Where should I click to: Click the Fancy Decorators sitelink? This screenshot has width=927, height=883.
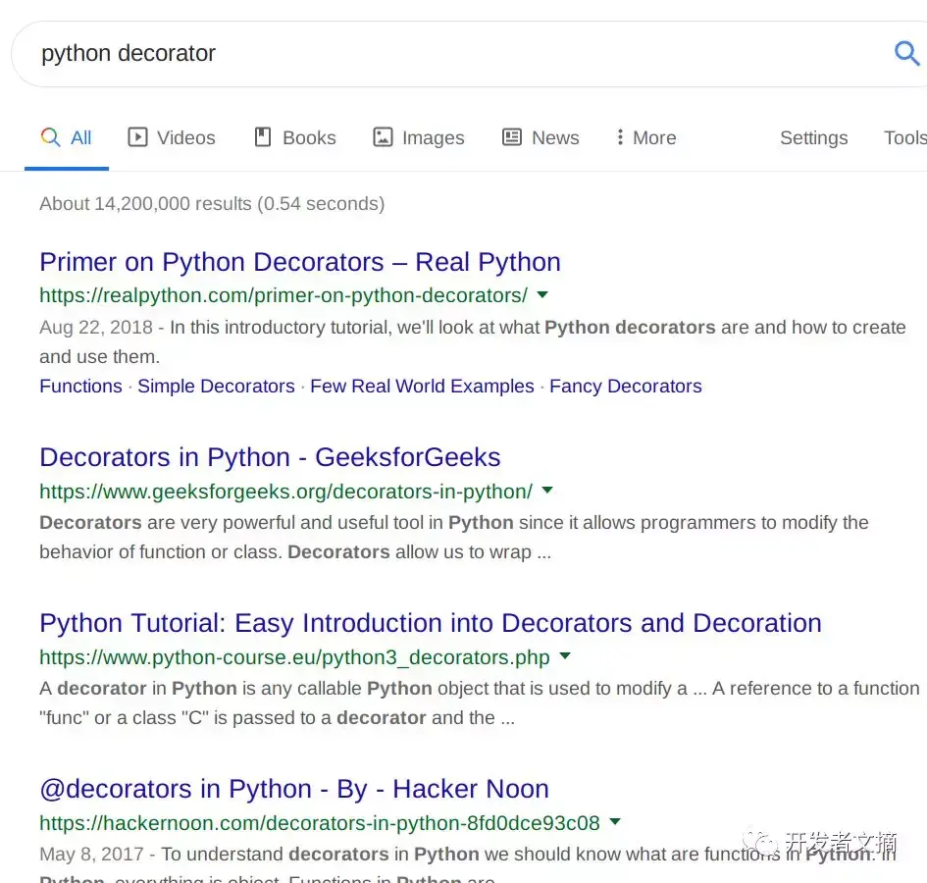[x=626, y=387]
